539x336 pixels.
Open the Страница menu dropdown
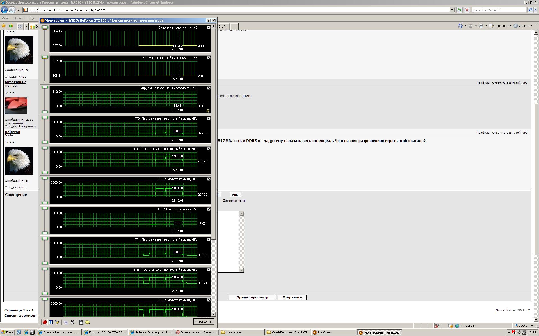pos(500,26)
